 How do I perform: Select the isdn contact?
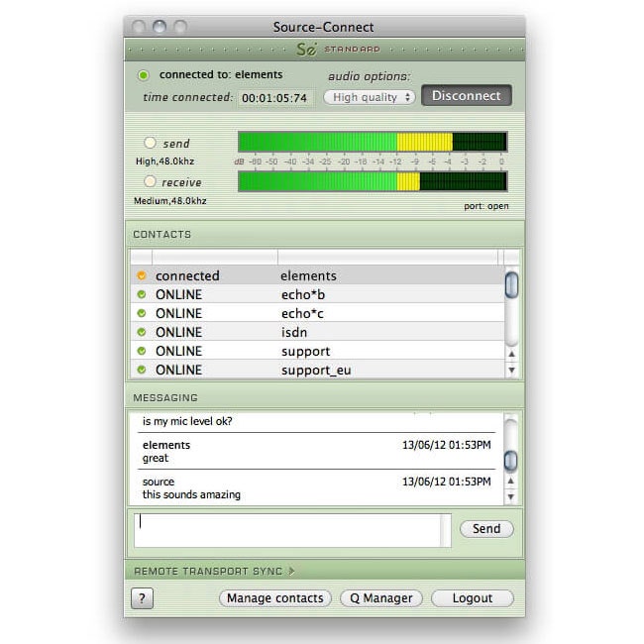317,332
